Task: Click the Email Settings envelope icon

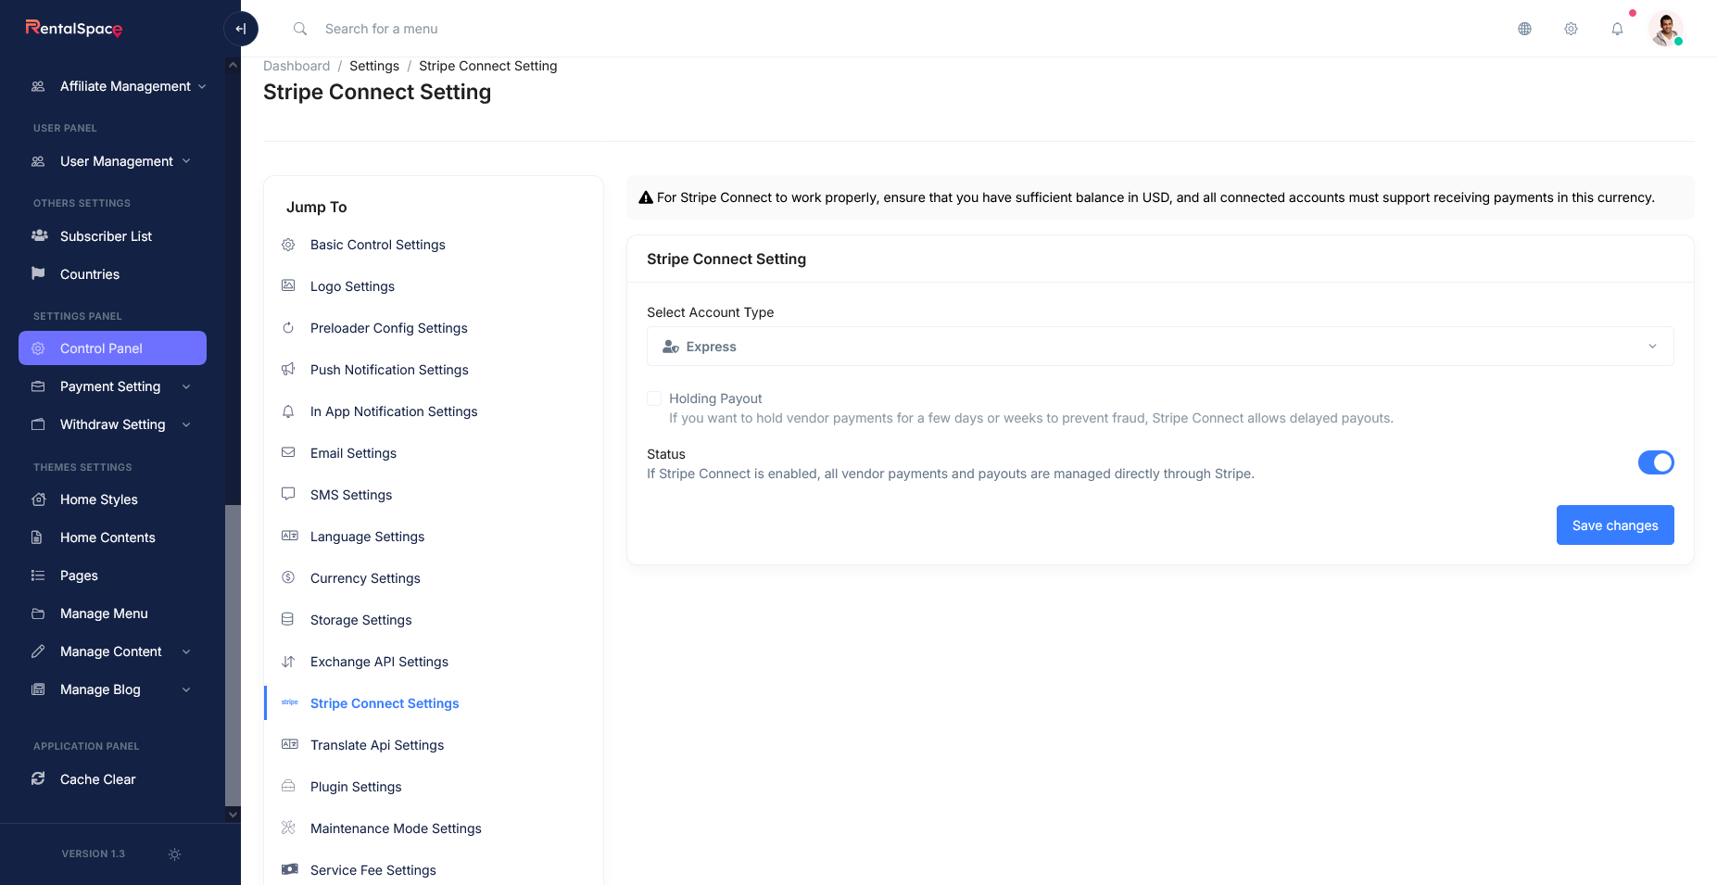Action: (x=288, y=452)
